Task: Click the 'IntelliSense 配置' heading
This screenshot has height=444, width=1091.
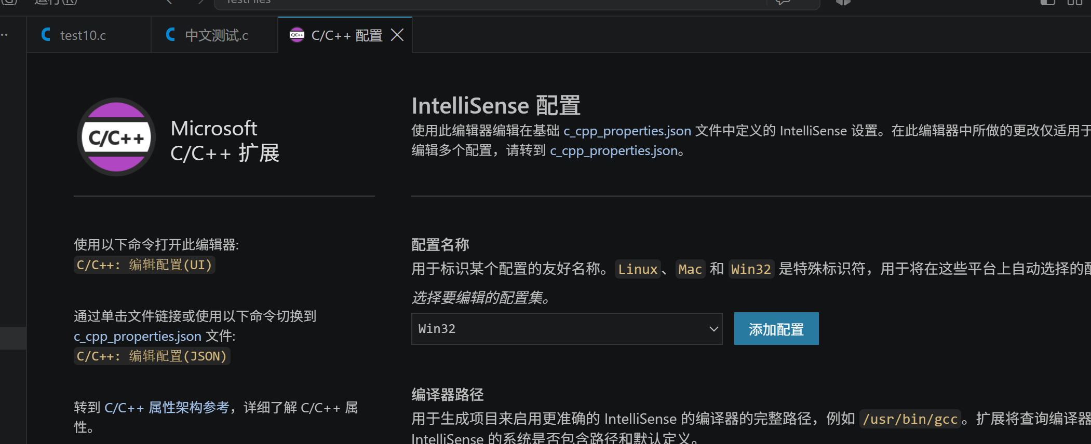Action: pos(496,106)
